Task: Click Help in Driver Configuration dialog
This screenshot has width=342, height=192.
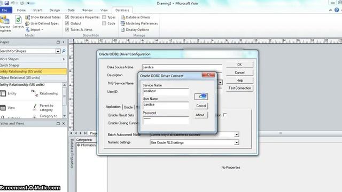Action: coord(239,81)
